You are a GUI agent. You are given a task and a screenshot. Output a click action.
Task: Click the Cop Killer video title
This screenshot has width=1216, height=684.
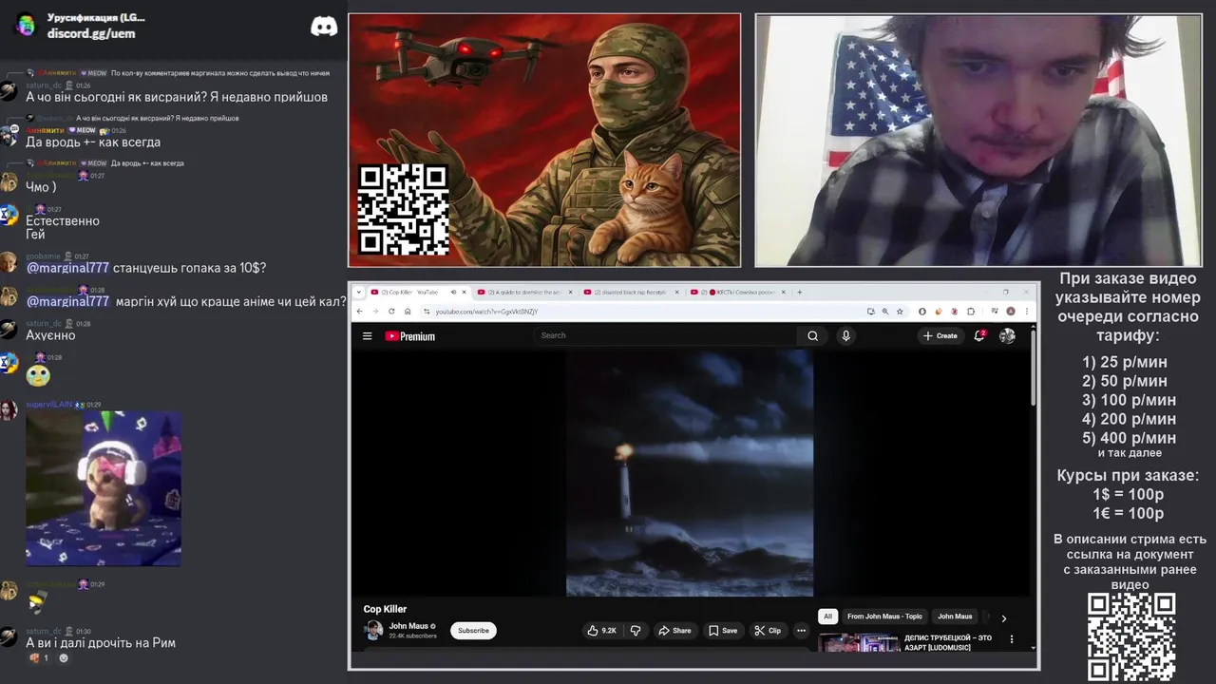click(385, 609)
